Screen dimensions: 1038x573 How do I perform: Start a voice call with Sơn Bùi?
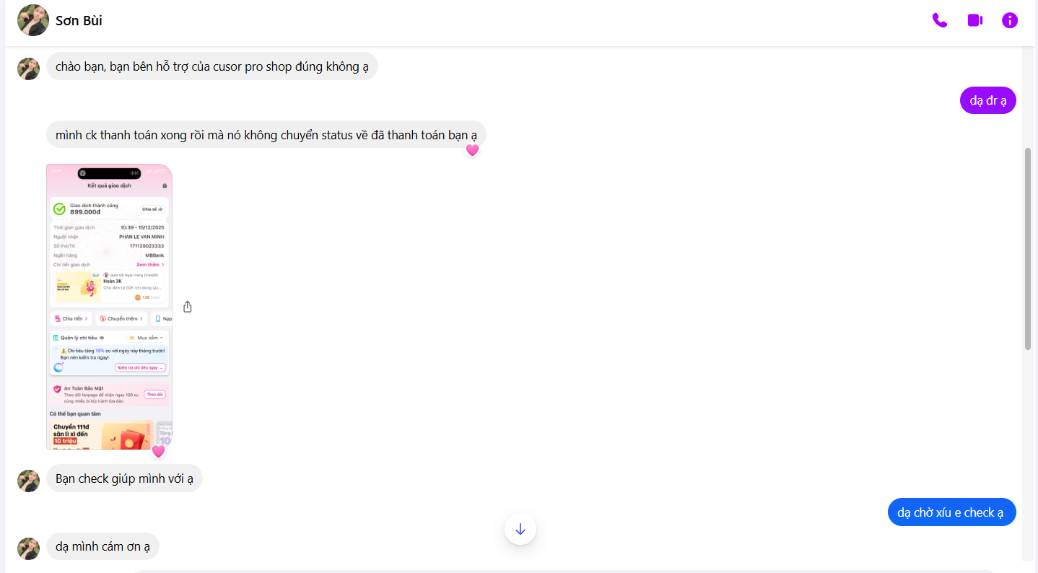click(939, 20)
